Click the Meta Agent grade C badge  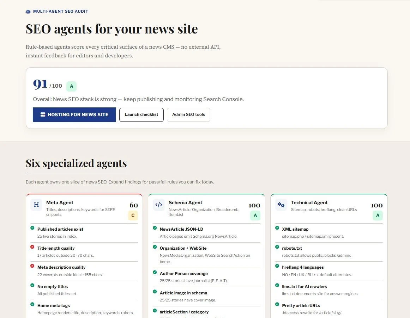click(133, 216)
